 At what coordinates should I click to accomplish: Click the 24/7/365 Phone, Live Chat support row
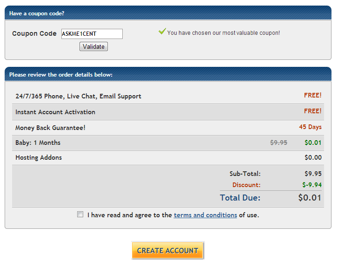pyautogui.click(x=78, y=96)
